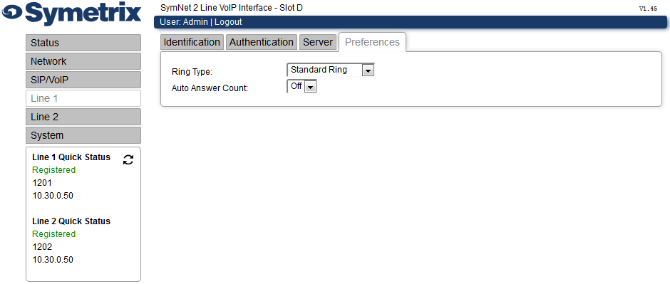Click Line 1 server address 10.30.0.50

pos(53,196)
